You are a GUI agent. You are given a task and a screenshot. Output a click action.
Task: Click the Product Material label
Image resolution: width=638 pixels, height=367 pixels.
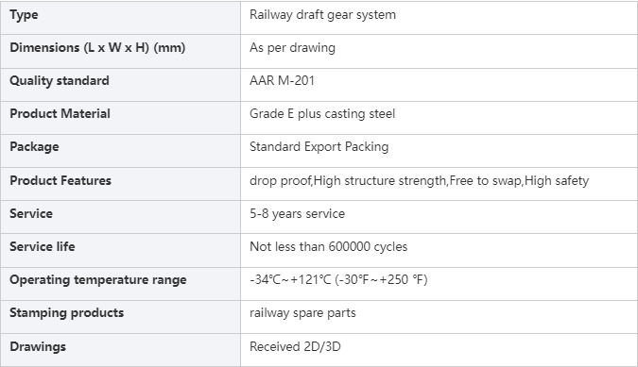point(60,113)
